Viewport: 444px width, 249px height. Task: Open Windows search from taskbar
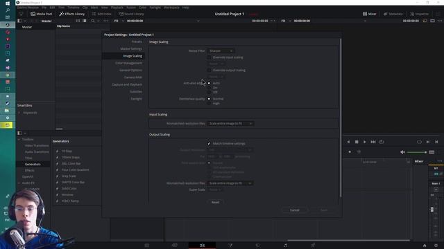(x=8, y=10)
